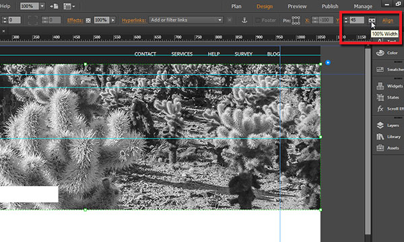The width and height of the screenshot is (404, 242).
Task: Click the effects checkerboard icon
Action: [88, 20]
